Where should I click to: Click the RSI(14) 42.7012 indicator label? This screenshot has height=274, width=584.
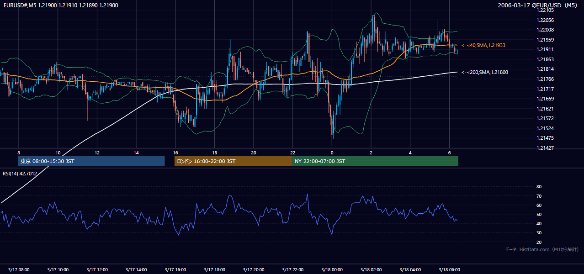click(x=20, y=173)
